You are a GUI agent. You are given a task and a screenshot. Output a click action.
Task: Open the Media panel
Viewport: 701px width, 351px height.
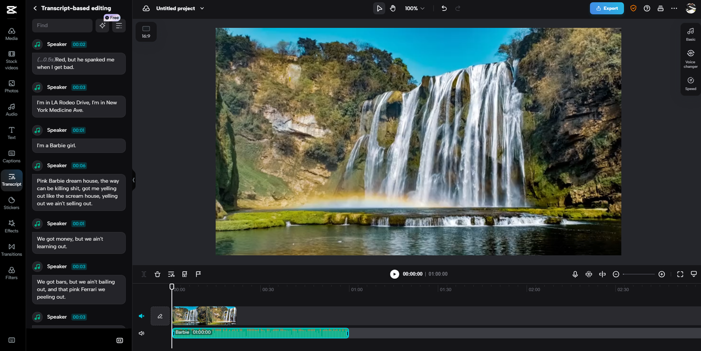coord(12,34)
